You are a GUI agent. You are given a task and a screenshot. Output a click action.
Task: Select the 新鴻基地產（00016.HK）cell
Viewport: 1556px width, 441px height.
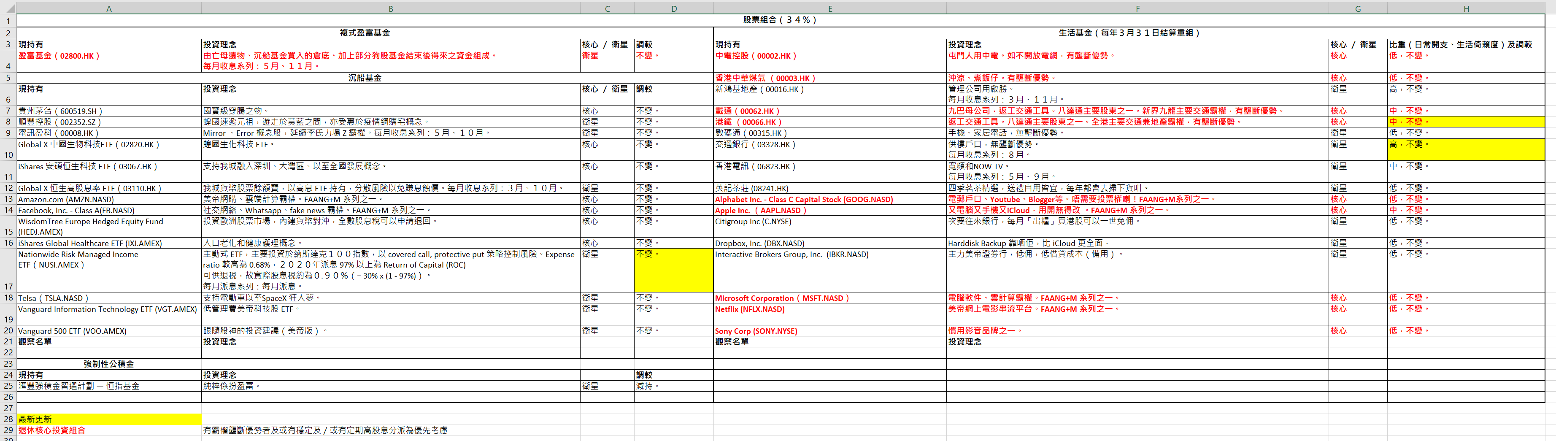click(830, 94)
